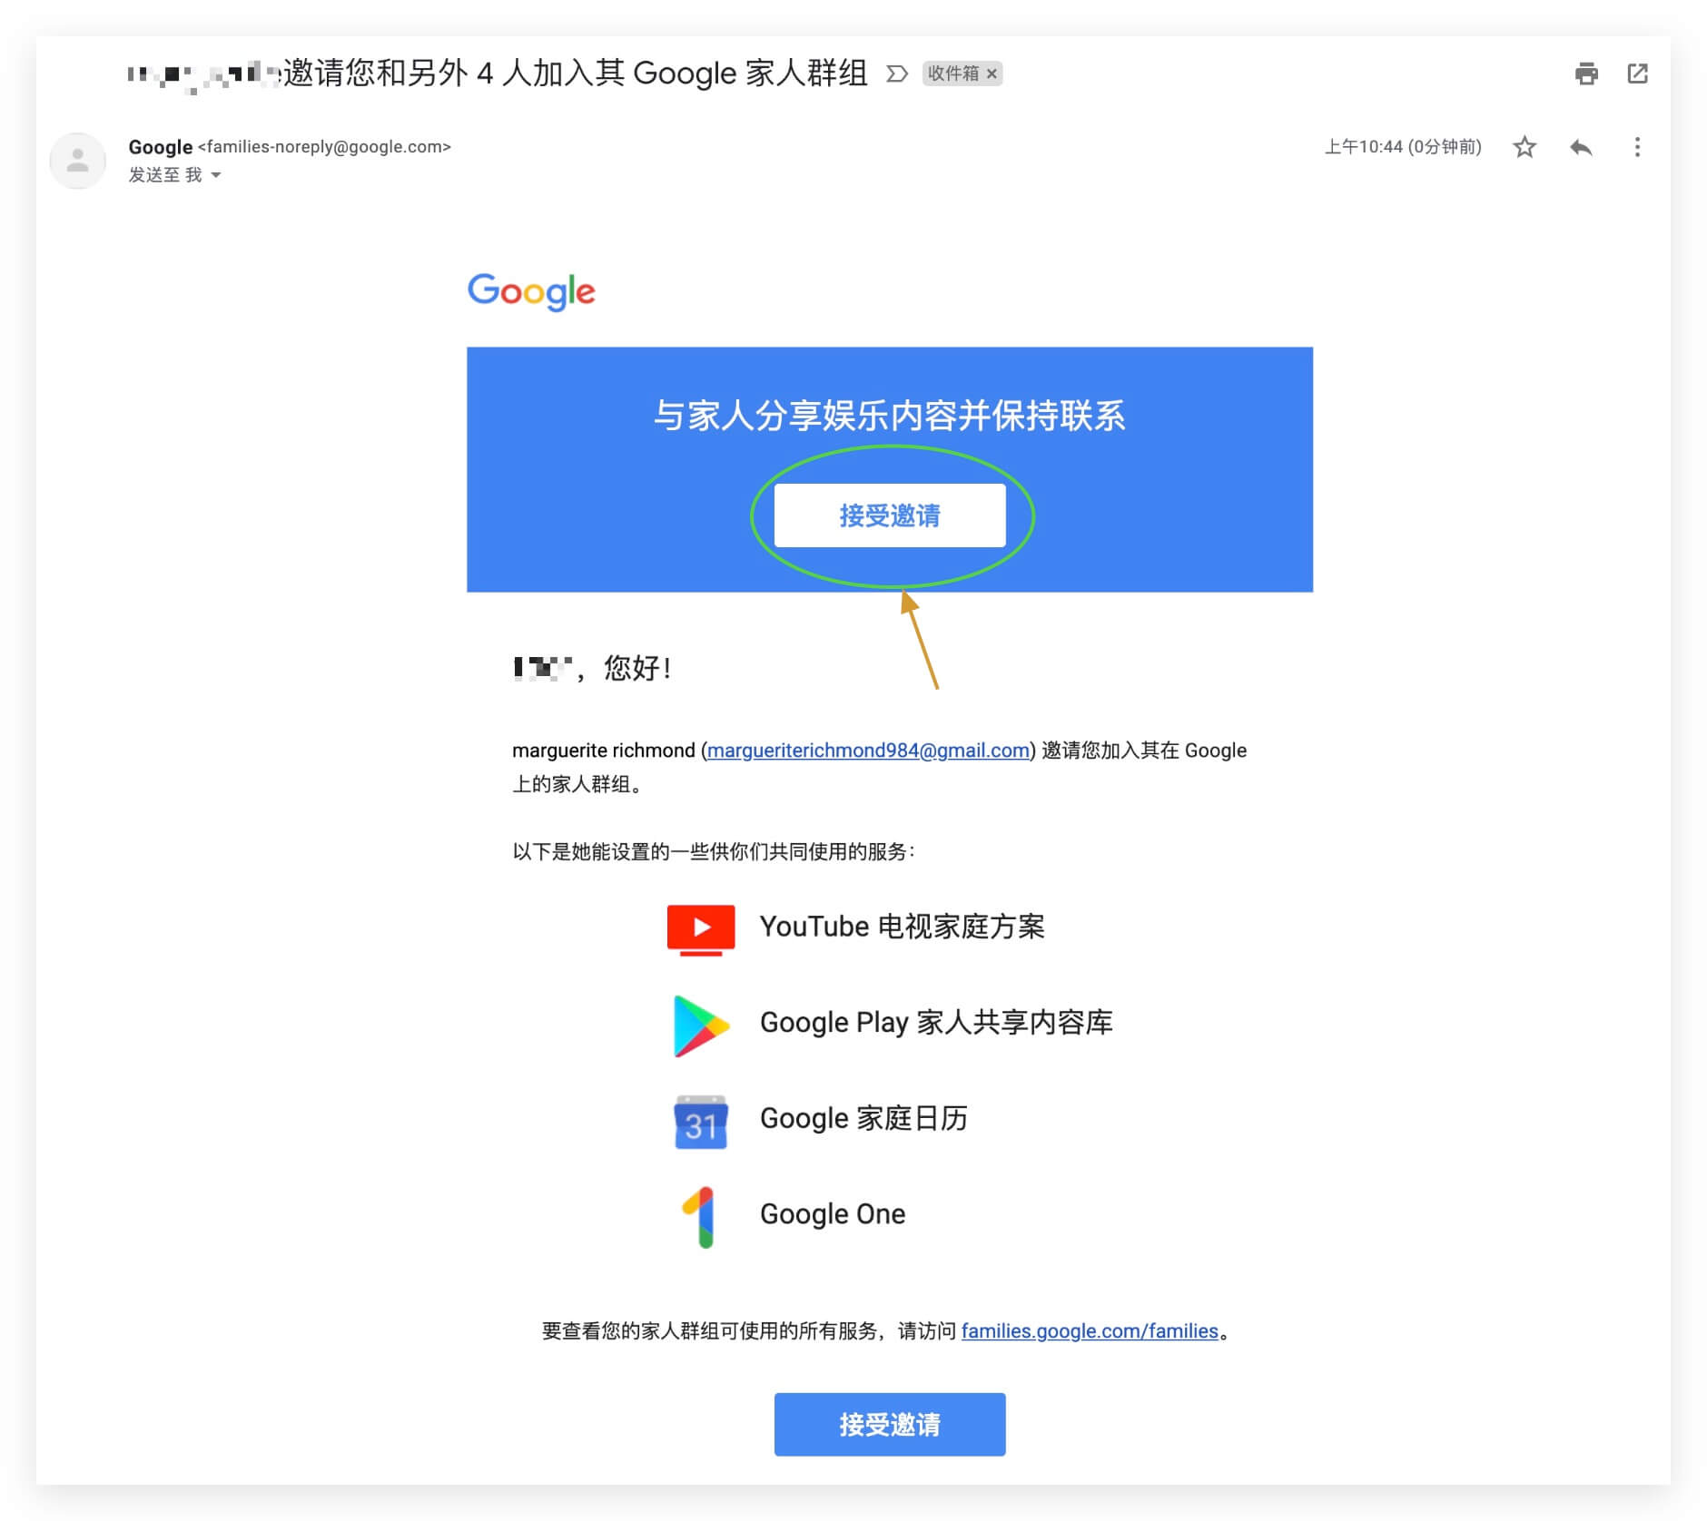Visit families.google.com/families link
The height and width of the screenshot is (1521, 1707).
coord(1090,1330)
